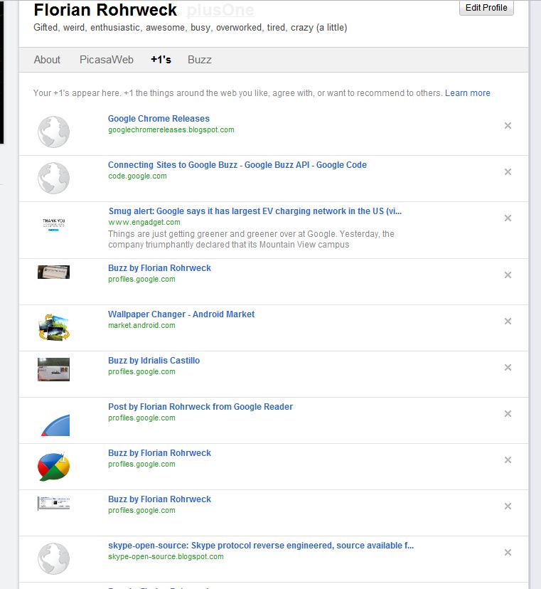This screenshot has width=541, height=589.
Task: Open Connecting Sites to Google Buzz link
Action: pos(237,164)
